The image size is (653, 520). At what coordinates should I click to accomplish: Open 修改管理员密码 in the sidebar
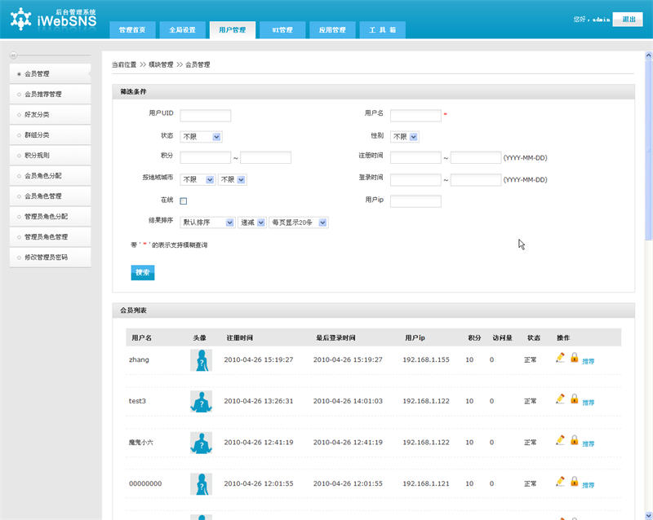point(50,257)
